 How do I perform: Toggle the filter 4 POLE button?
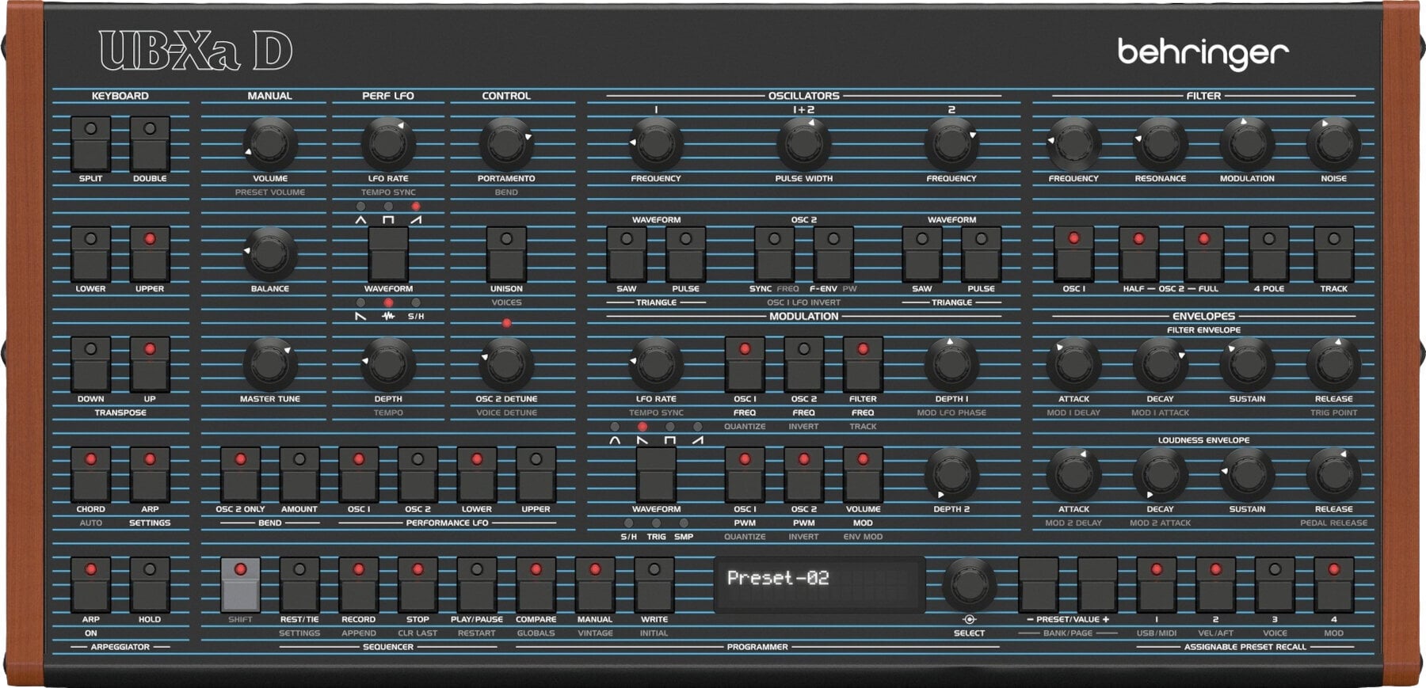(x=1268, y=254)
